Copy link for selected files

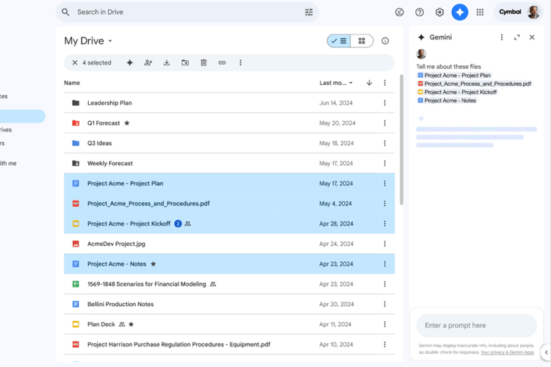coord(222,63)
